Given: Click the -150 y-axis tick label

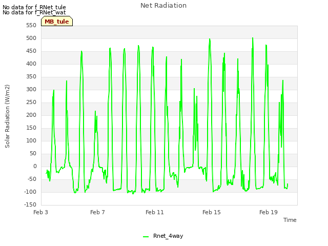Looking at the screenshot, I should tap(30, 204).
